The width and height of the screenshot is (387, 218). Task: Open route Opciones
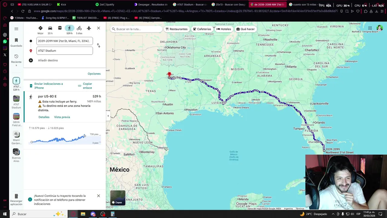point(94,74)
